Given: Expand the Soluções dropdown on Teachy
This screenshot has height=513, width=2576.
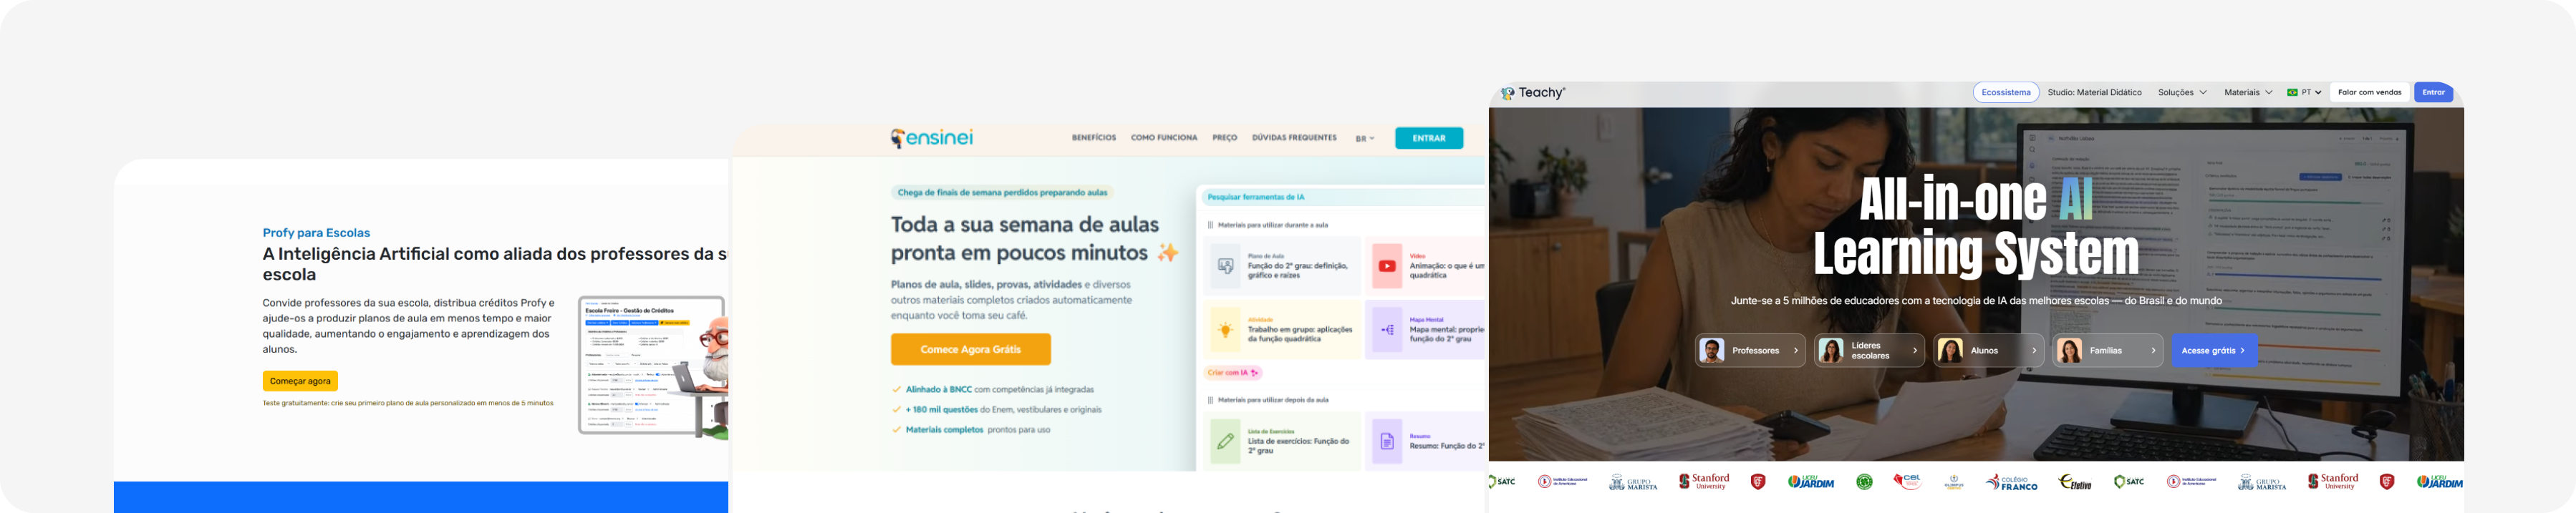Looking at the screenshot, I should pos(2182,93).
